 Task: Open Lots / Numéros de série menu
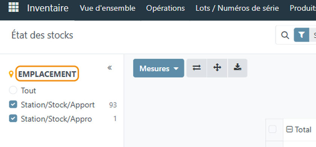[x=237, y=8]
